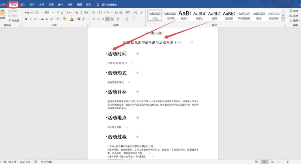The height and width of the screenshot is (164, 301).
Task: Toggle superscript formatting
Action: [52, 19]
